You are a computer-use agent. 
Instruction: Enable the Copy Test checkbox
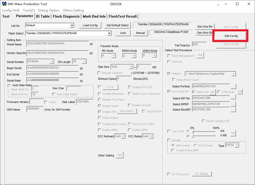[x=169, y=131]
